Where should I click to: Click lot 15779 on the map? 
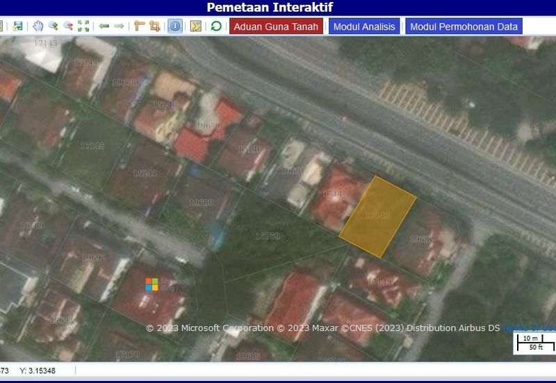pyautogui.click(x=268, y=237)
